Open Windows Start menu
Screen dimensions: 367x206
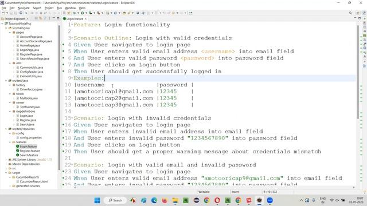pyautogui.click(x=97, y=200)
